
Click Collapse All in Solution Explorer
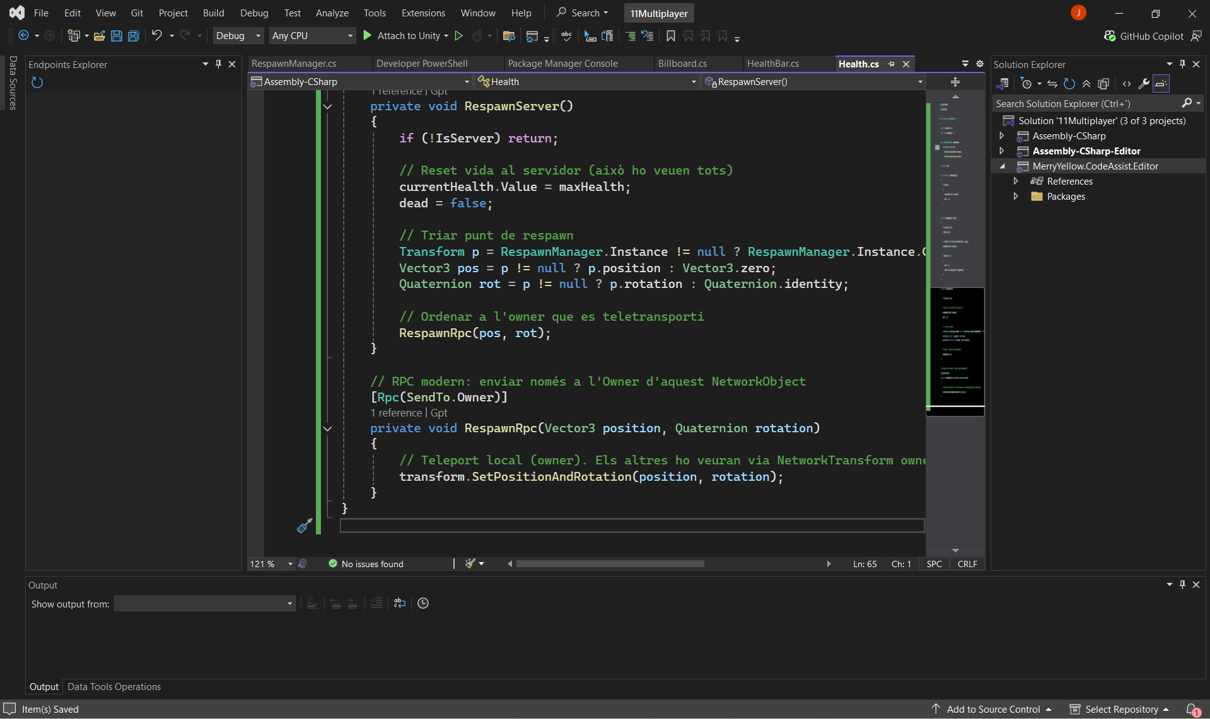pyautogui.click(x=1086, y=84)
